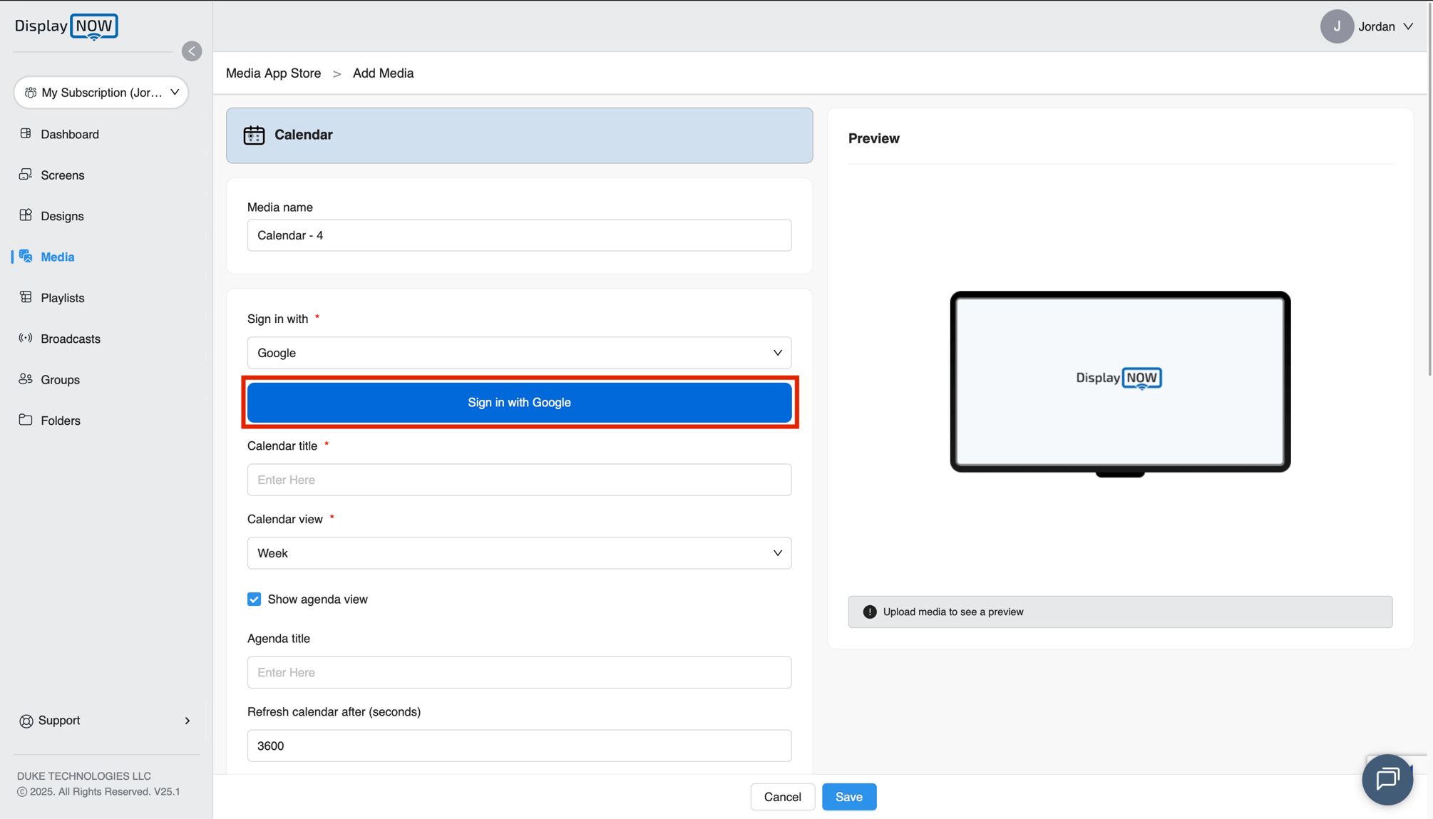Click the Media sidebar icon
1433x819 pixels.
click(26, 257)
